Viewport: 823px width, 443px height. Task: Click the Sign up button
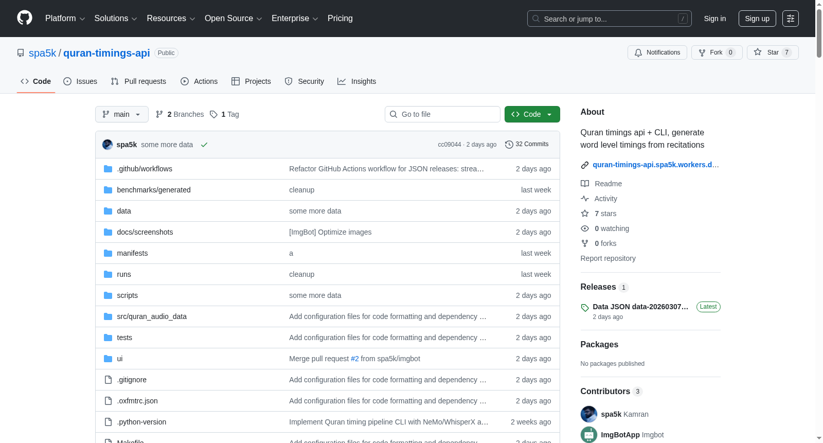(x=757, y=19)
